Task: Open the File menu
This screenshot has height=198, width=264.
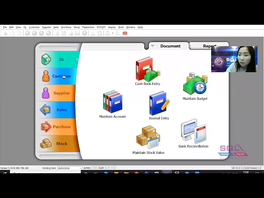Action: (x=5, y=27)
